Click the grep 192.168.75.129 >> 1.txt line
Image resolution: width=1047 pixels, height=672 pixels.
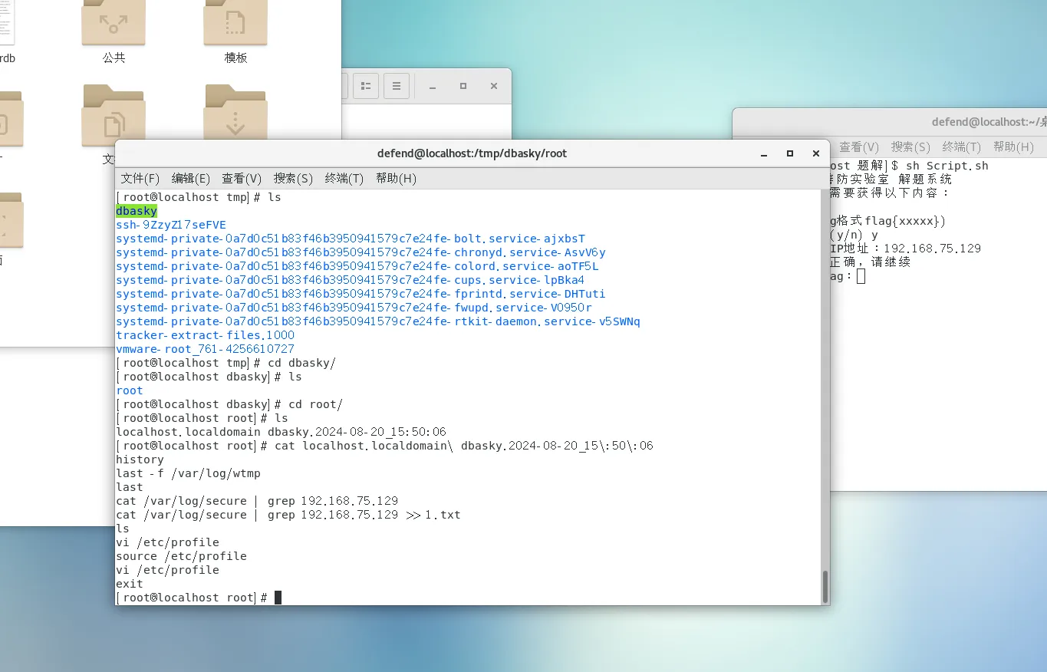point(288,515)
